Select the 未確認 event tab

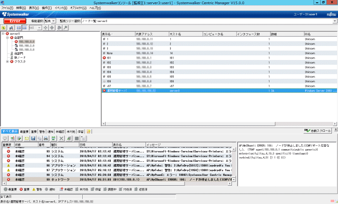[60, 132]
